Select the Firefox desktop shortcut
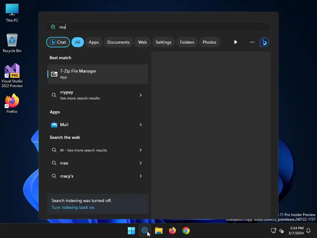The height and width of the screenshot is (238, 317). (12, 104)
